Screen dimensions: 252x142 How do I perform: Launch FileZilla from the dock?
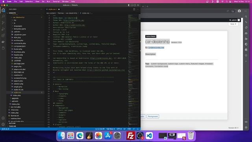tap(130, 136)
